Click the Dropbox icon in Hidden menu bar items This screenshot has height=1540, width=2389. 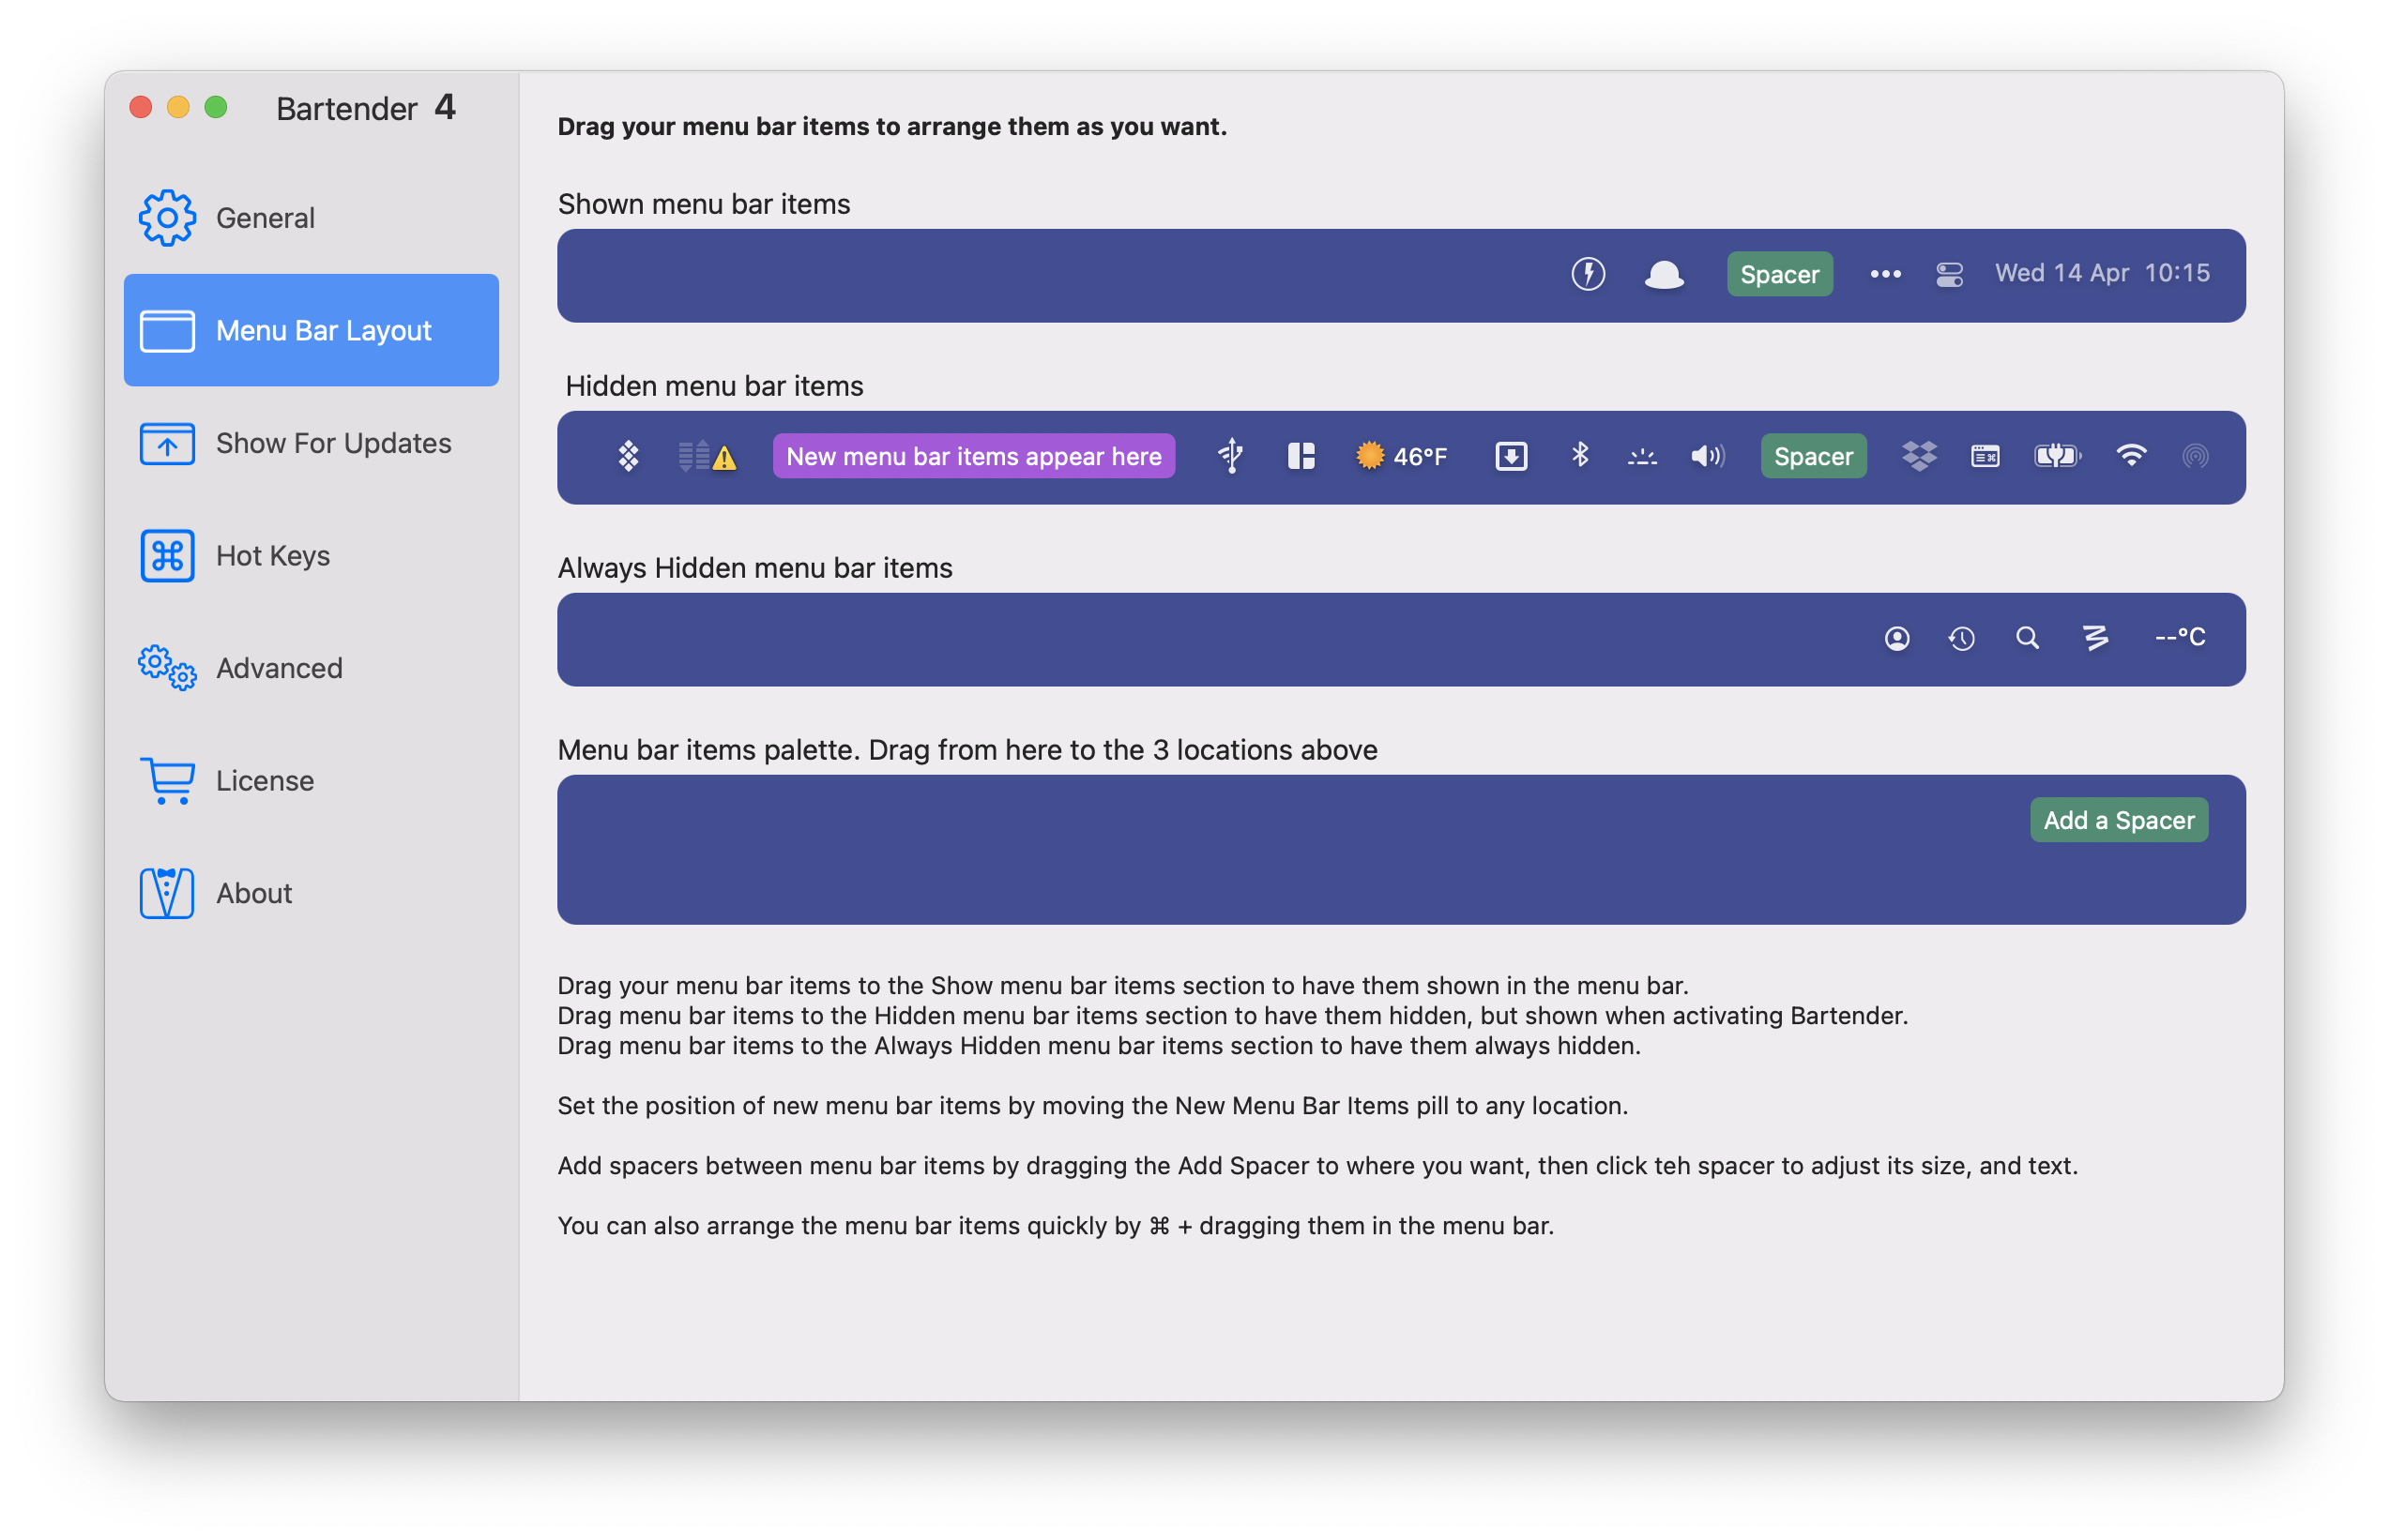1918,455
